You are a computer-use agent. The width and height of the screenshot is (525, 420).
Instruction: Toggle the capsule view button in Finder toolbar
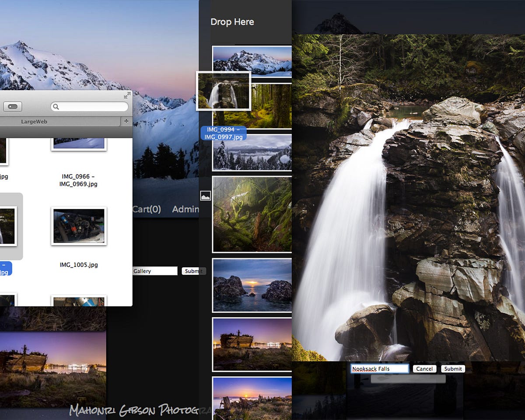pyautogui.click(x=13, y=106)
